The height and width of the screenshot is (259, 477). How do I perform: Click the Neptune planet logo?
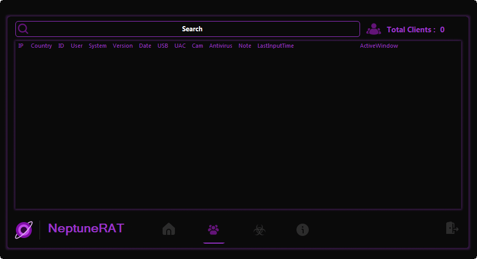click(24, 230)
